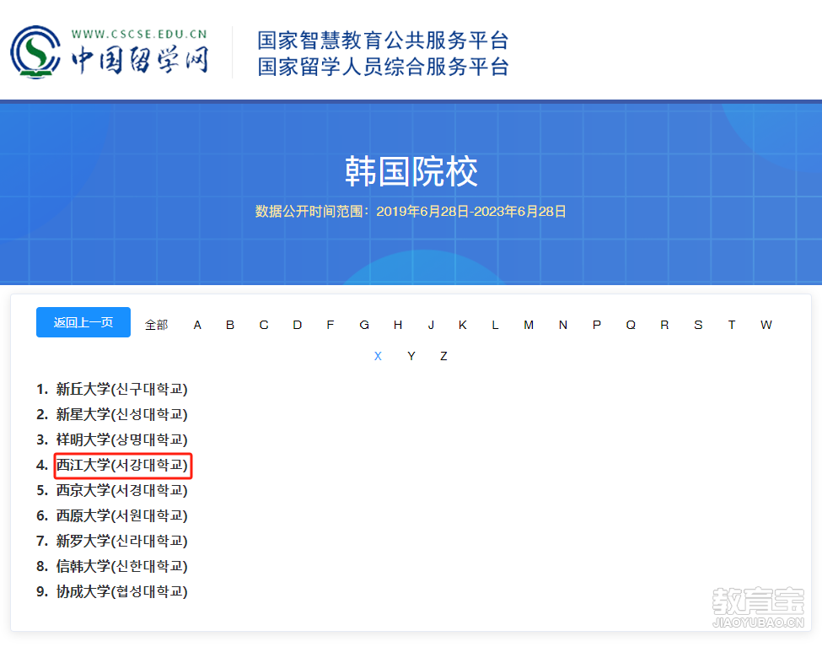Filter schools by letter N
Image resolution: width=822 pixels, height=647 pixels.
(x=563, y=325)
